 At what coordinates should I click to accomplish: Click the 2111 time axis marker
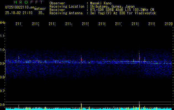19,24
